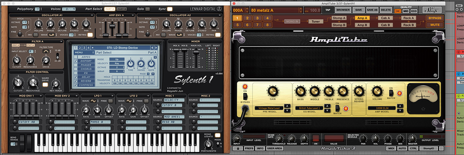Click Oscillator A1 Detune knob
Viewport: 464px width, 155px height.
pyautogui.click(x=62, y=24)
